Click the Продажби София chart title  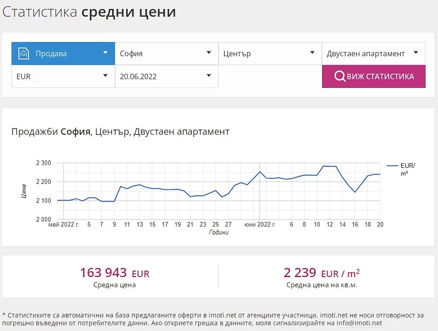(x=120, y=131)
